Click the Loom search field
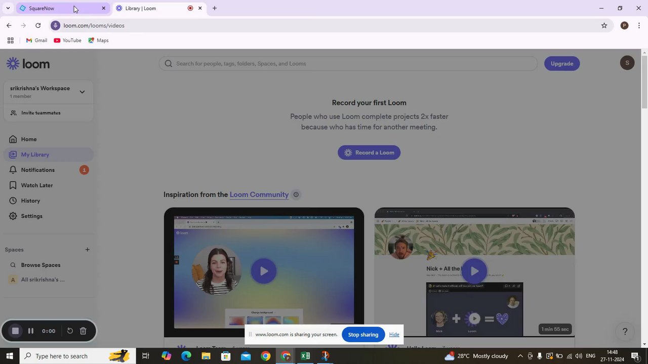648x364 pixels. click(348, 64)
